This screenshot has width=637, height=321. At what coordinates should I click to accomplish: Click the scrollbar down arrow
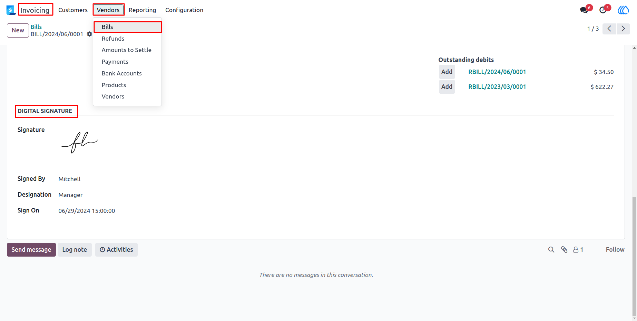(634, 318)
